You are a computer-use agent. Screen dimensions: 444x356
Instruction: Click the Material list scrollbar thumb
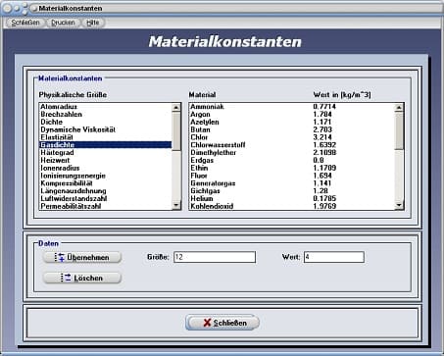(x=399, y=130)
